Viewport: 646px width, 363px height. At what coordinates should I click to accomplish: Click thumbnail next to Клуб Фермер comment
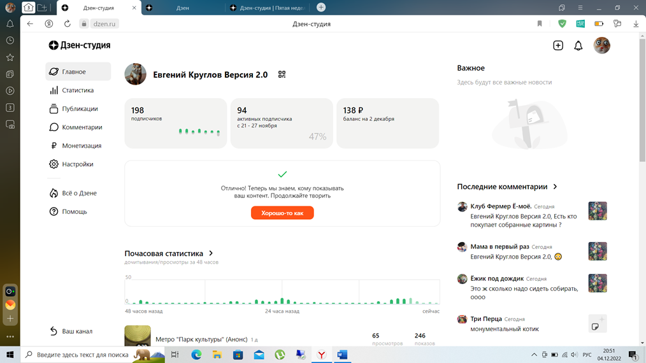(x=598, y=211)
